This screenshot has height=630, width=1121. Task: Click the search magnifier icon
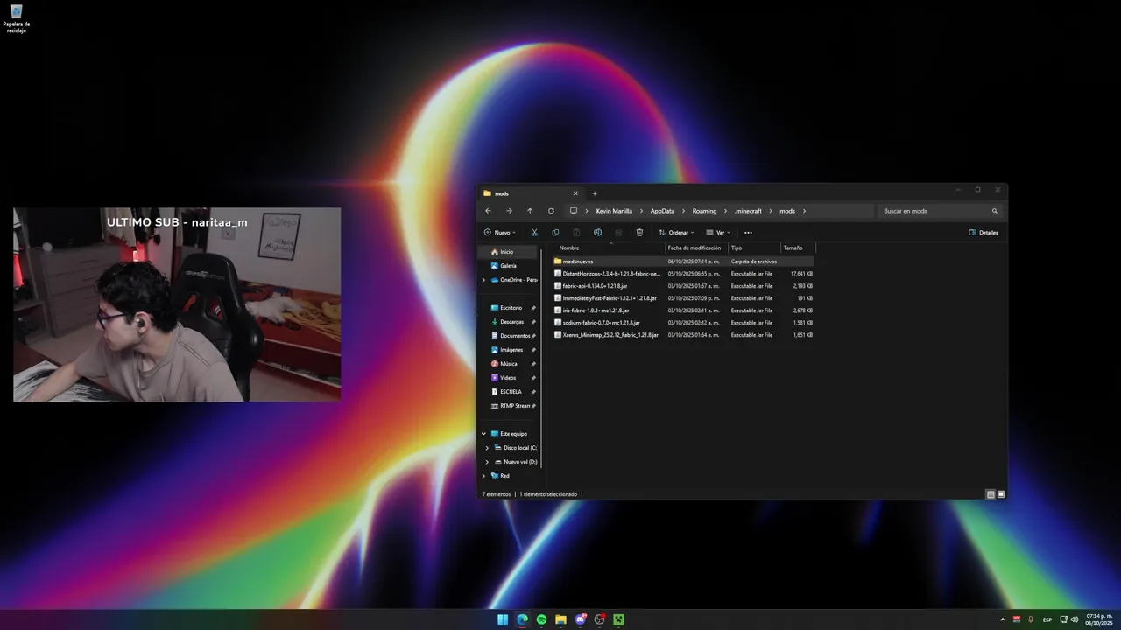995,211
